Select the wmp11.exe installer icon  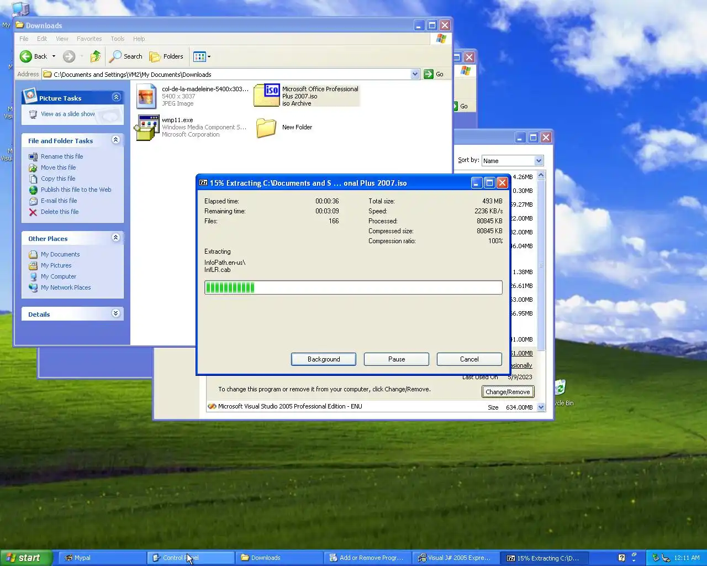coord(147,128)
